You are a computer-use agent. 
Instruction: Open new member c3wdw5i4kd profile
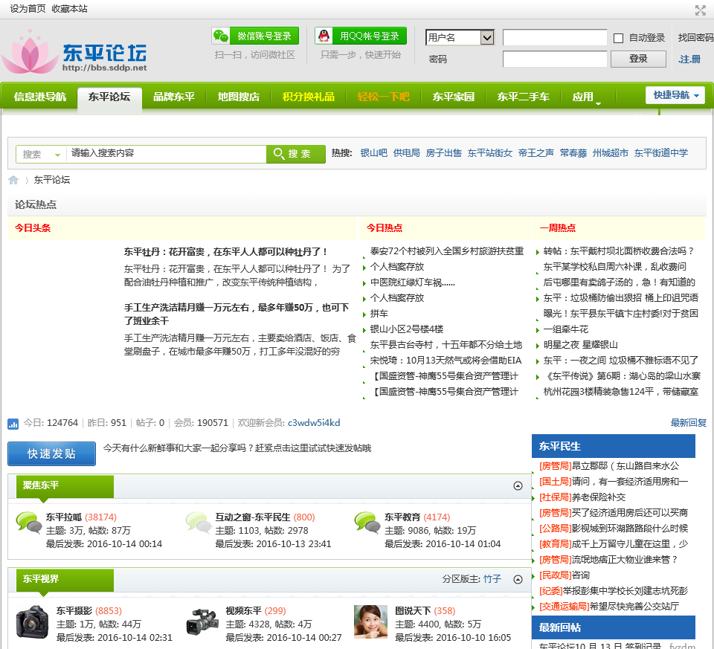click(314, 423)
